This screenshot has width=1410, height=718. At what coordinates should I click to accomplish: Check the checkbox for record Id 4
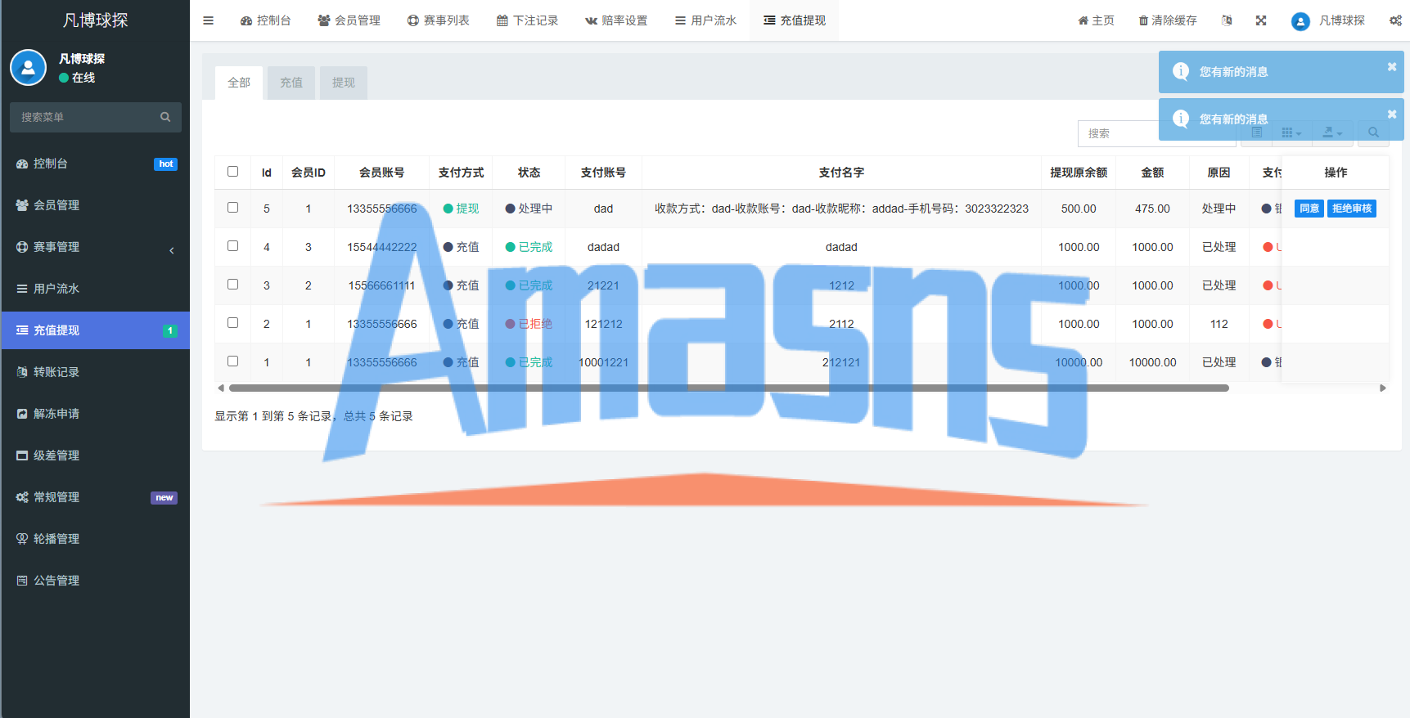pyautogui.click(x=232, y=246)
